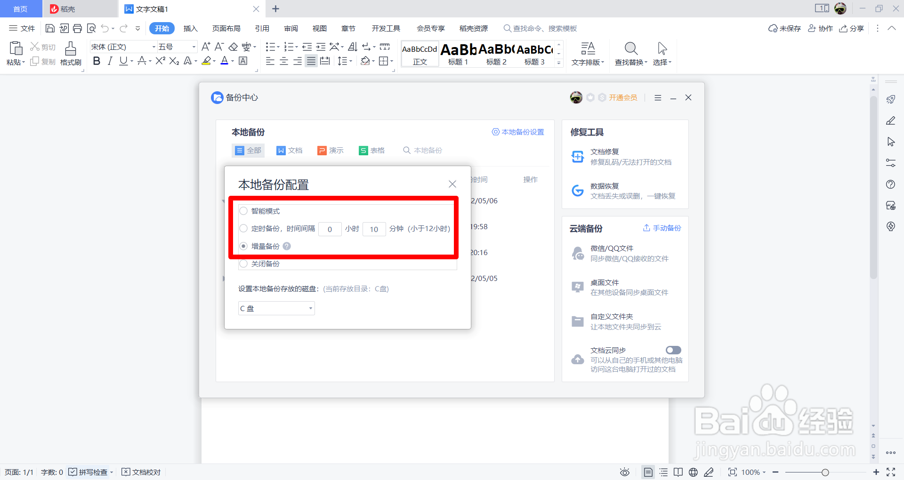904x480 pixels.
Task: Click Become a Member (开通会员) link
Action: point(623,97)
